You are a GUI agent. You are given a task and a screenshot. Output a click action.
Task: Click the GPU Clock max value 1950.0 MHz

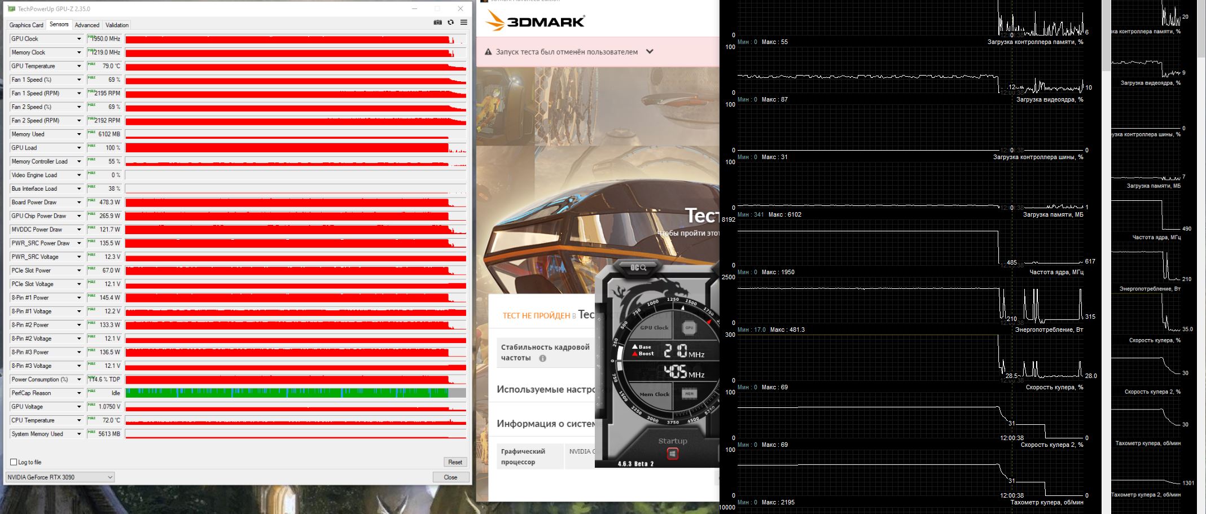pyautogui.click(x=104, y=39)
